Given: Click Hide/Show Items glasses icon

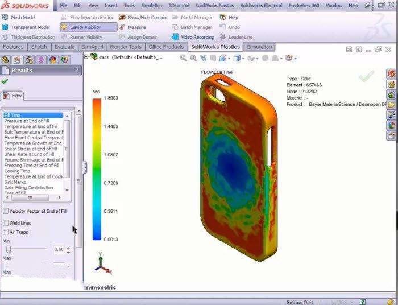Looking at the screenshot, I should 251,59.
